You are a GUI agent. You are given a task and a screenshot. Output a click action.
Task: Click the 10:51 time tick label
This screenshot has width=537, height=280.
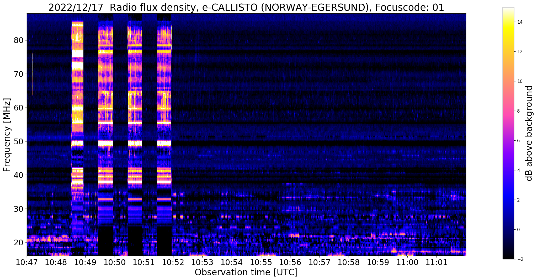(x=144, y=262)
